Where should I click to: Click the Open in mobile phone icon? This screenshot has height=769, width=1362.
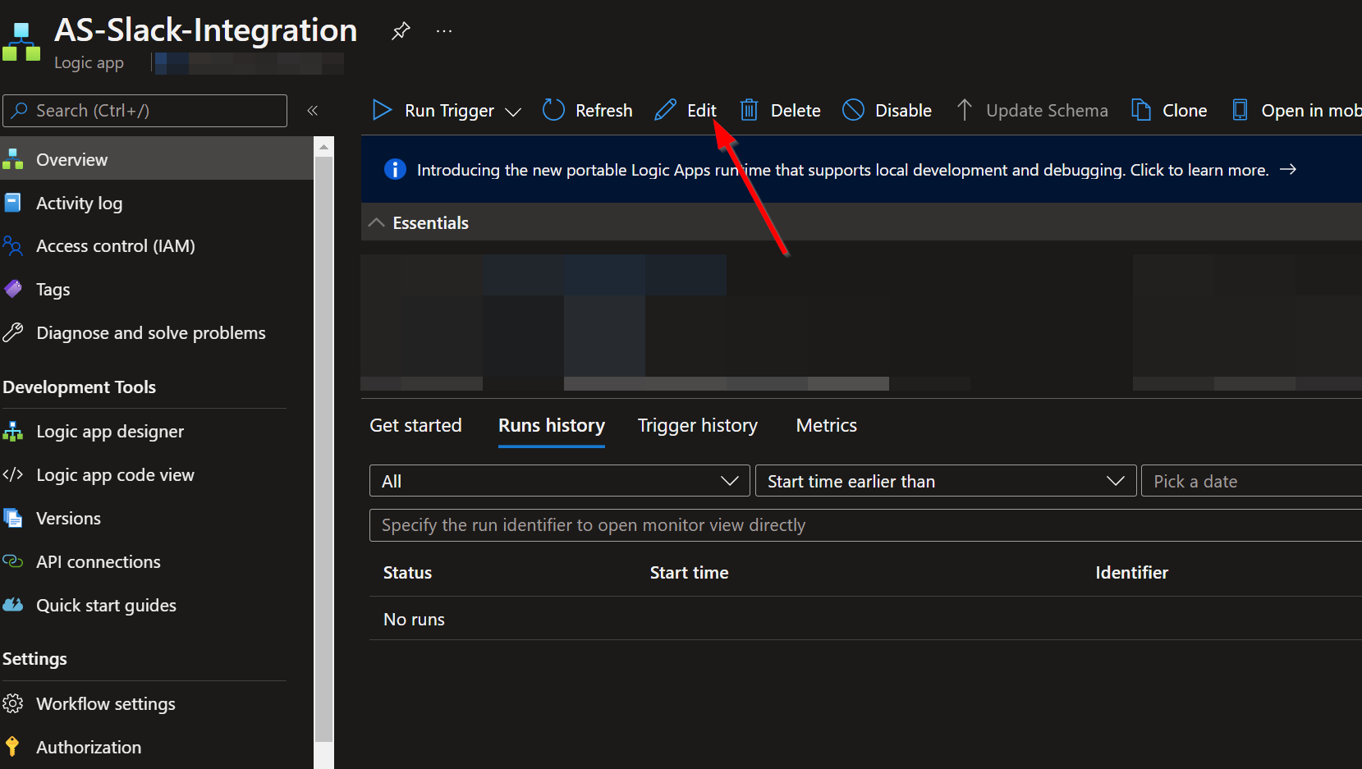click(x=1240, y=110)
